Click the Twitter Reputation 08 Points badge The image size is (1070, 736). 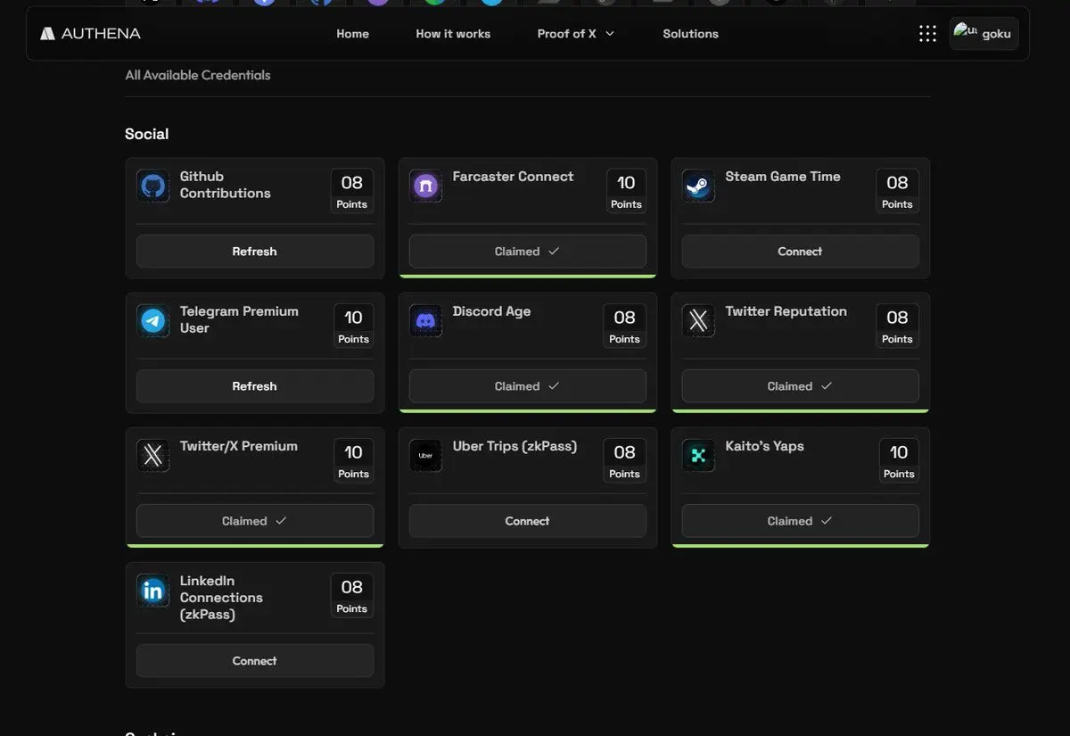897,327
